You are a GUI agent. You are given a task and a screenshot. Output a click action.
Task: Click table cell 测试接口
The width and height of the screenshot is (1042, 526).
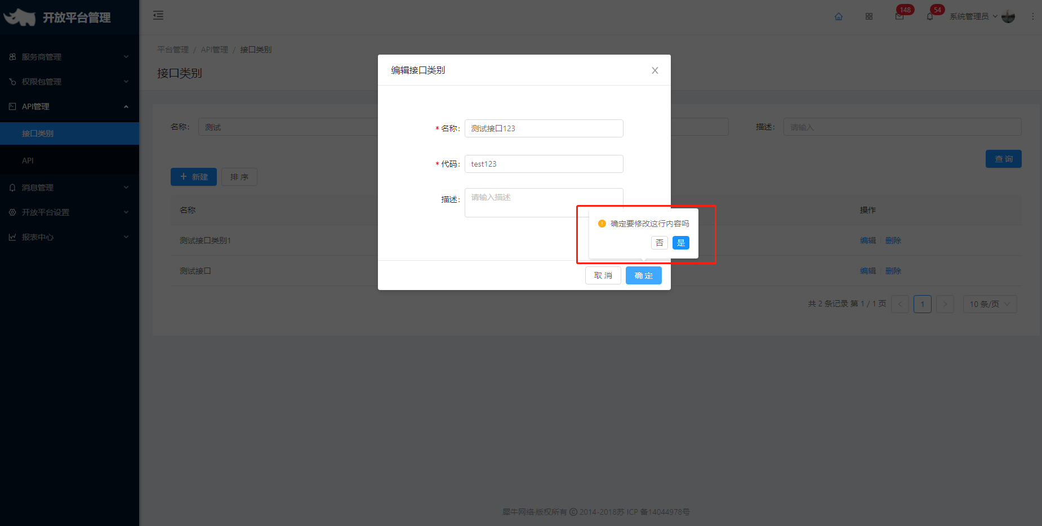(195, 271)
